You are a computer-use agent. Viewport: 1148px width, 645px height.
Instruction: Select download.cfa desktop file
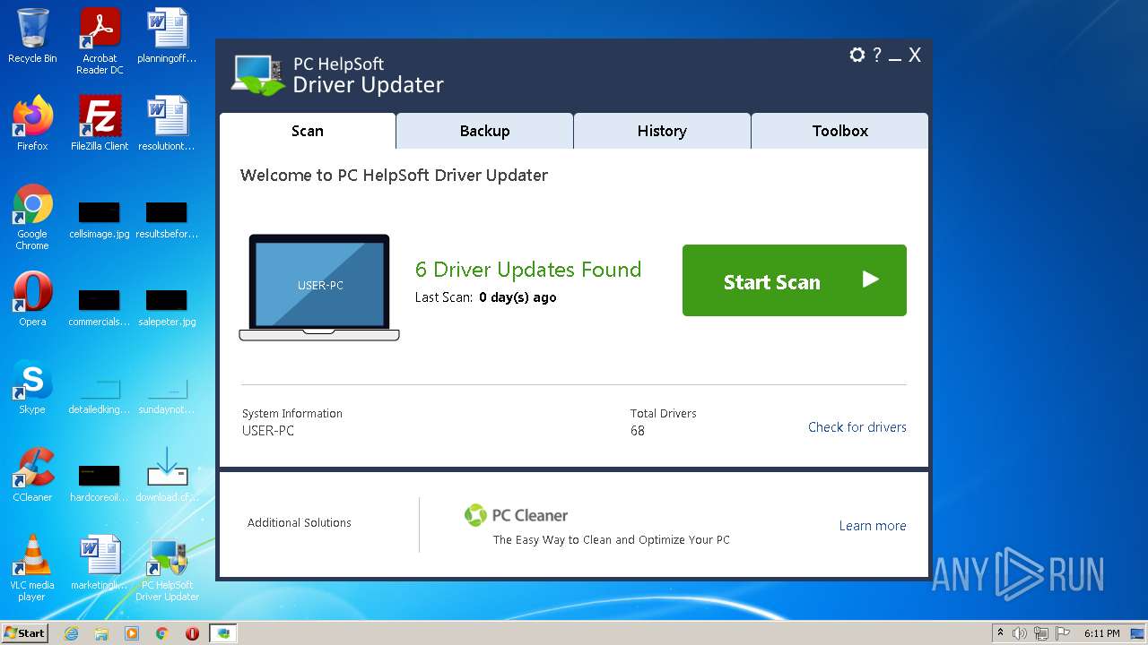pyautogui.click(x=167, y=475)
